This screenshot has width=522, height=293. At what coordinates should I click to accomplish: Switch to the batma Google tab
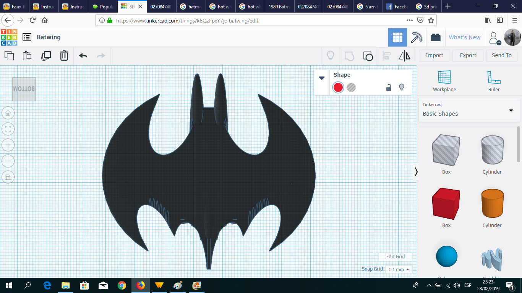click(x=191, y=6)
